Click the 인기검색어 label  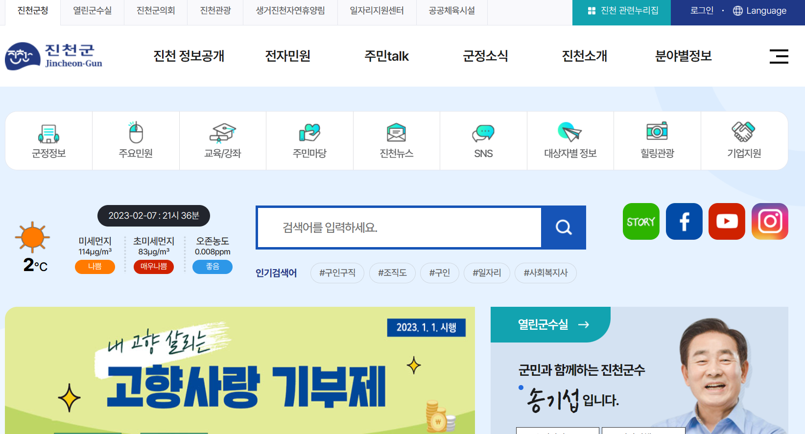click(276, 273)
